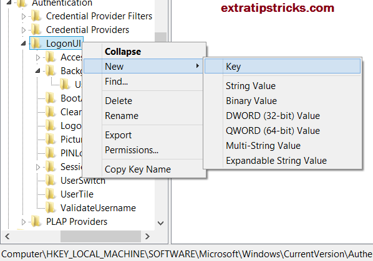Choose Delete from the context menu

click(x=119, y=101)
